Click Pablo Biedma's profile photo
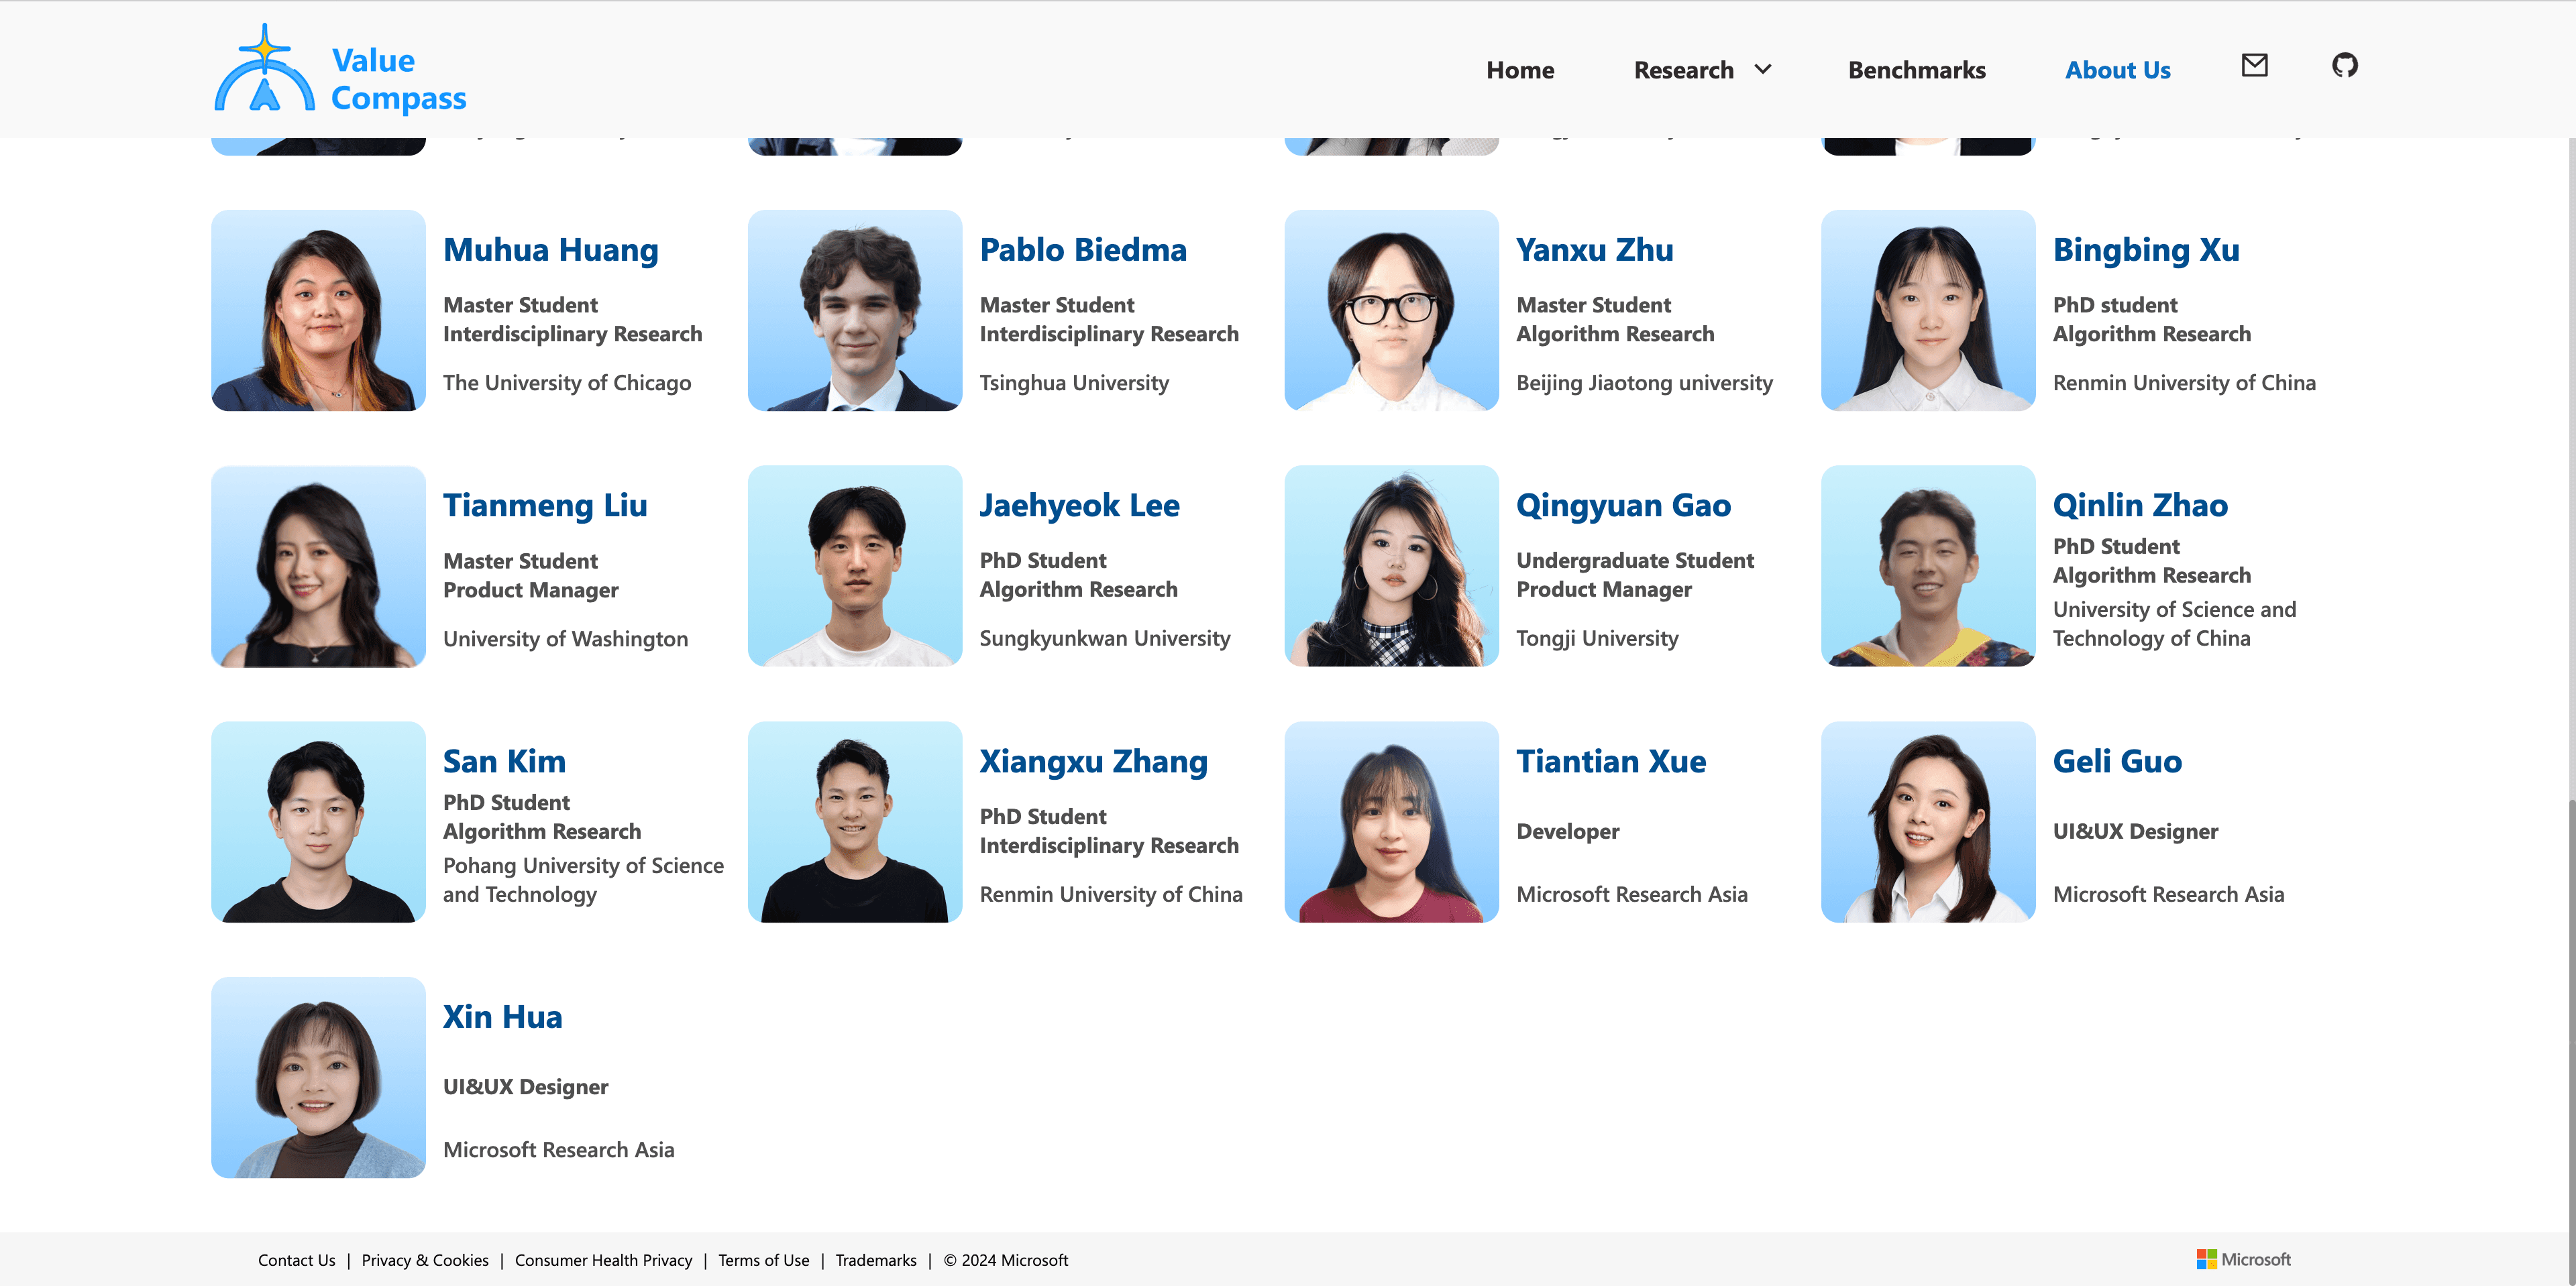 click(x=854, y=310)
